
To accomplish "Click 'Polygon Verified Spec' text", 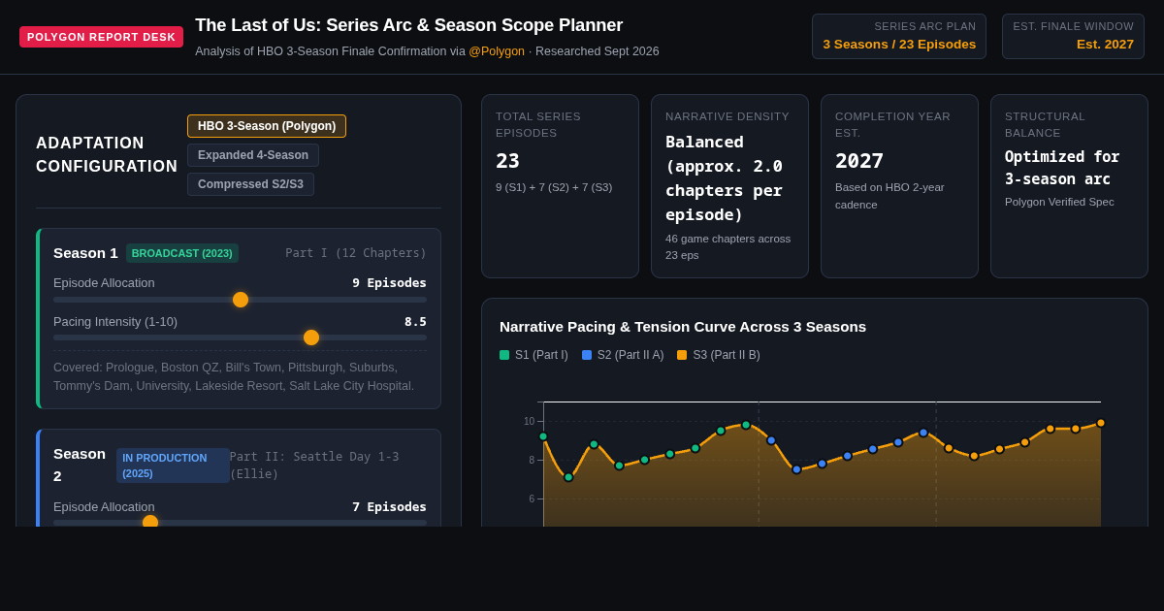I will pyautogui.click(x=1059, y=202).
